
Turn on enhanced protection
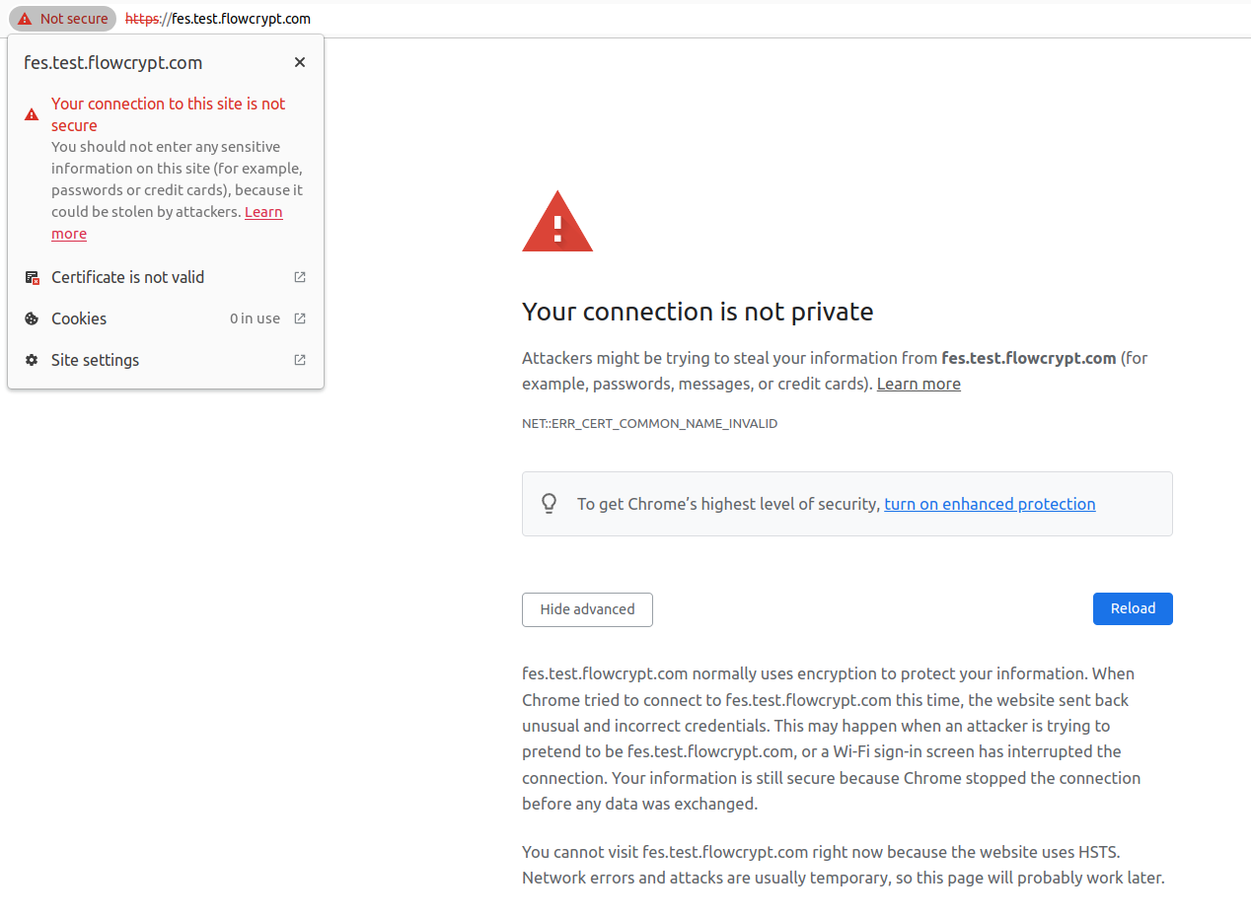coord(989,504)
